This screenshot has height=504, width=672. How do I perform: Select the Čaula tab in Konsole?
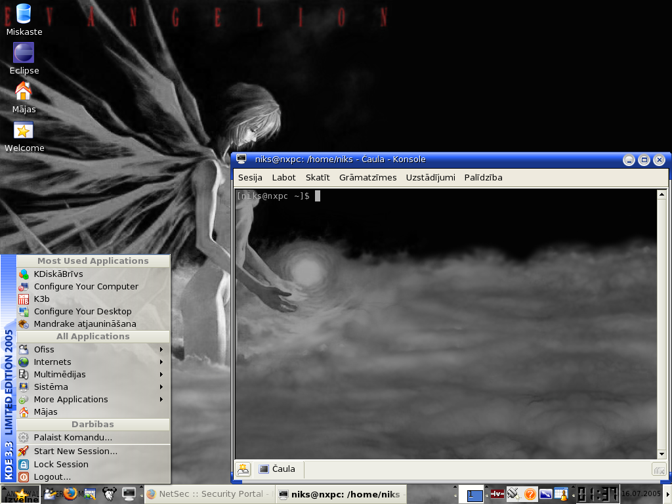coord(278,469)
